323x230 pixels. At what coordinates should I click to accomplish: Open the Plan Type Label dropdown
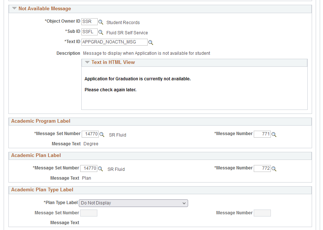pos(133,203)
